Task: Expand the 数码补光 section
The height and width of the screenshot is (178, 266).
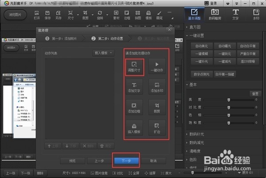Action: pos(196,134)
